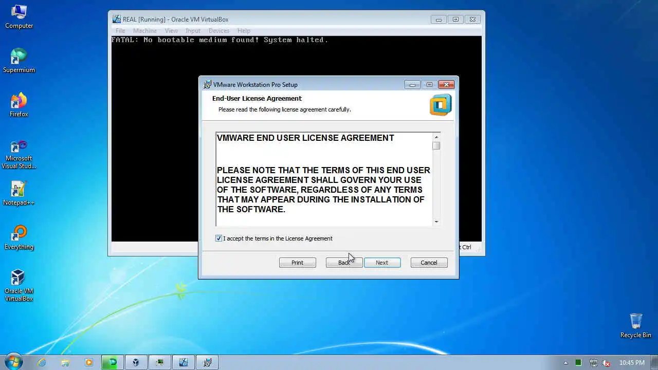This screenshot has height=370, width=658.
Task: Select the Everything search desktop icon
Action: click(x=19, y=237)
